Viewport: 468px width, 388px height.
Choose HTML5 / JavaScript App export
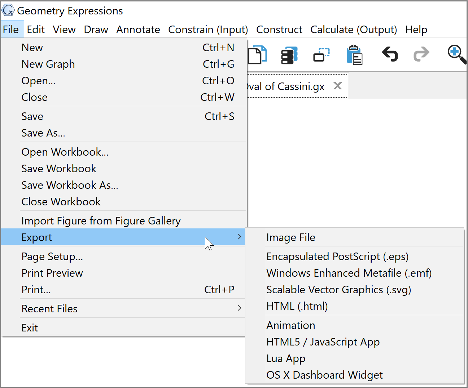pos(323,342)
